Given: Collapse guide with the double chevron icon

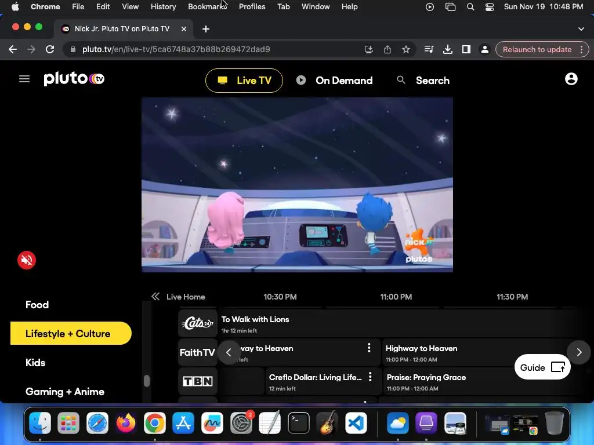Looking at the screenshot, I should [x=155, y=297].
